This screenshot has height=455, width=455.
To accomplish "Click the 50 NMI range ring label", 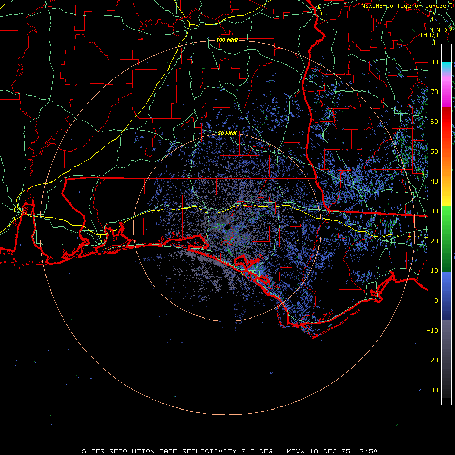I will 227,134.
